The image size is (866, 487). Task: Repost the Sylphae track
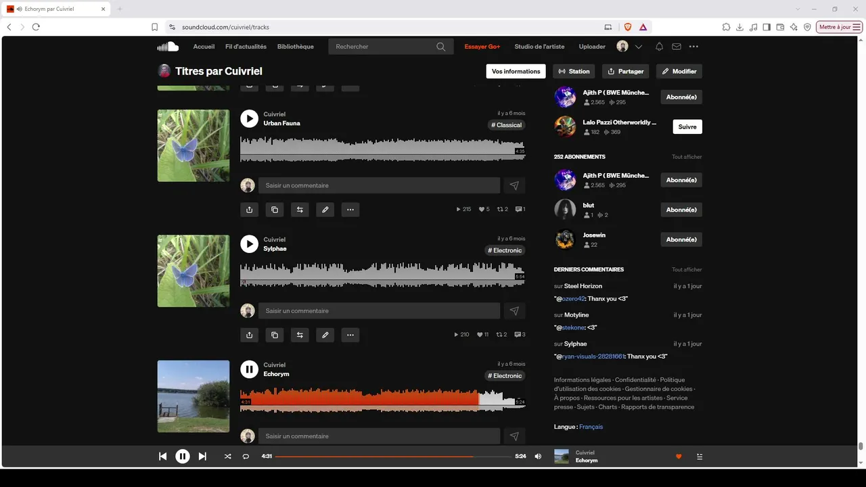[300, 335]
